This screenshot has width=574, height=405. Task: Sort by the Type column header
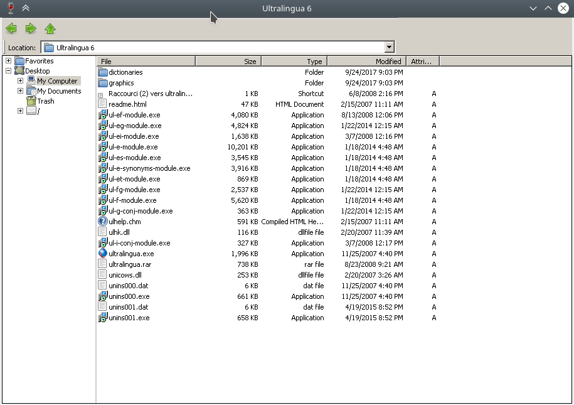294,62
